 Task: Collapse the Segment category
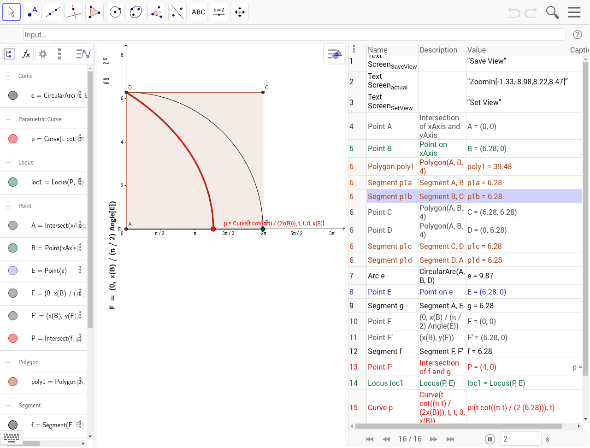(x=8, y=406)
